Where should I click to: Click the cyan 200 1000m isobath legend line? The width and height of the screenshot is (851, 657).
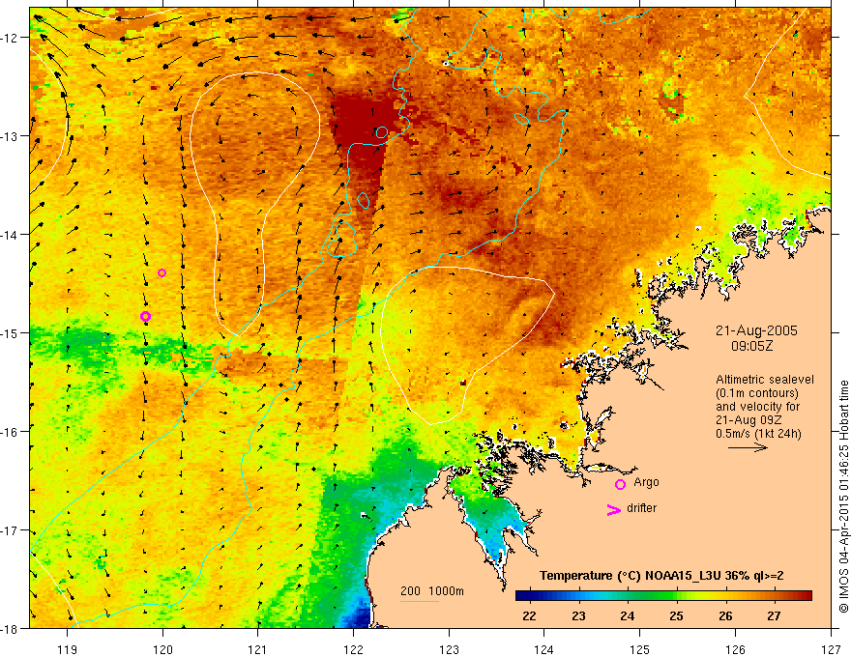[x=420, y=601]
